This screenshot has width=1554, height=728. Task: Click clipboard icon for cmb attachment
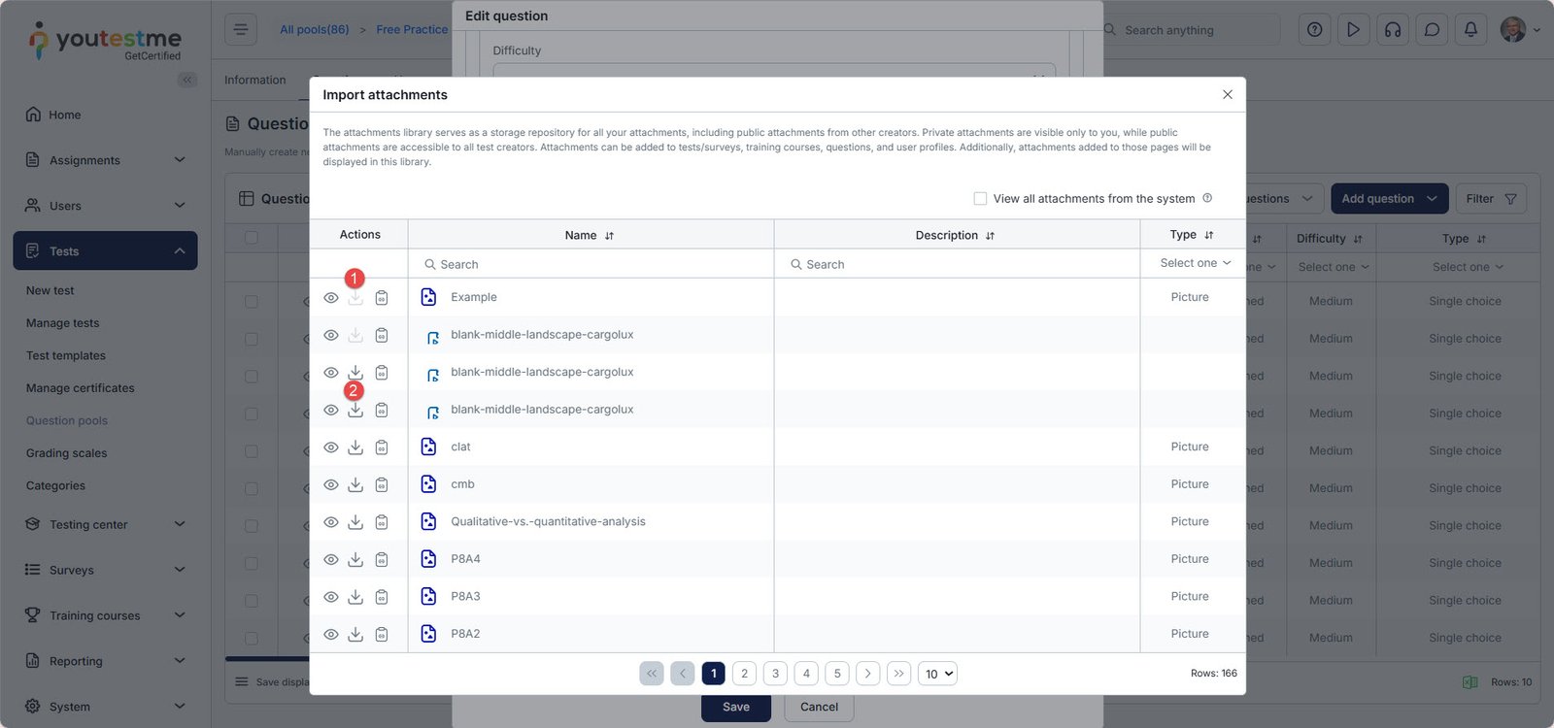click(x=382, y=484)
